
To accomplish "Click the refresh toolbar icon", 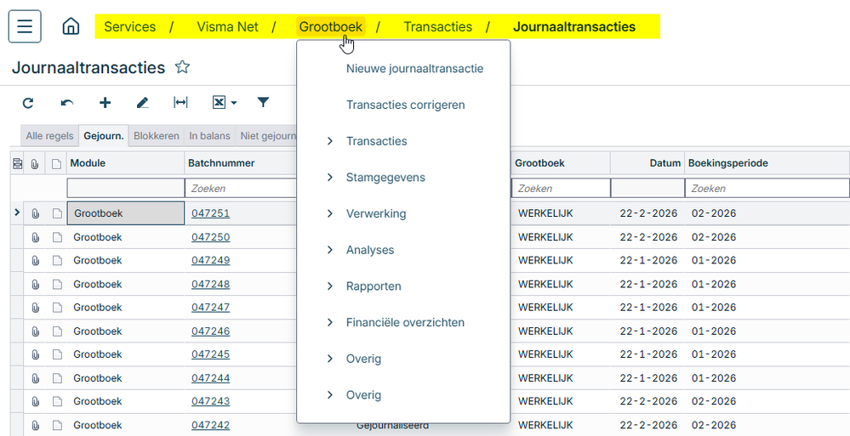I will click(28, 102).
